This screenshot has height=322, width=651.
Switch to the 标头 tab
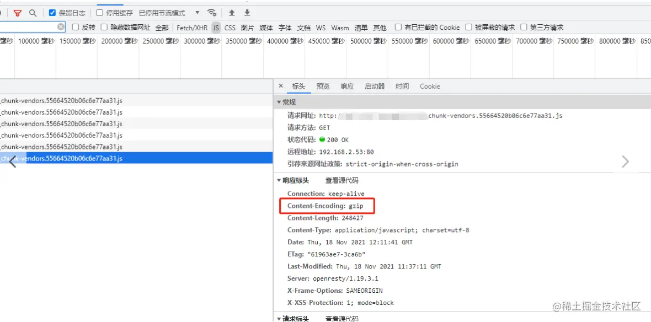(x=298, y=87)
